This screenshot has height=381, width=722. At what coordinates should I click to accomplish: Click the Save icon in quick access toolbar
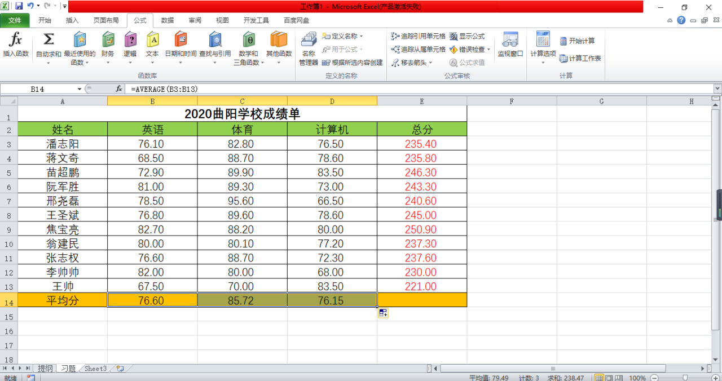pyautogui.click(x=19, y=6)
